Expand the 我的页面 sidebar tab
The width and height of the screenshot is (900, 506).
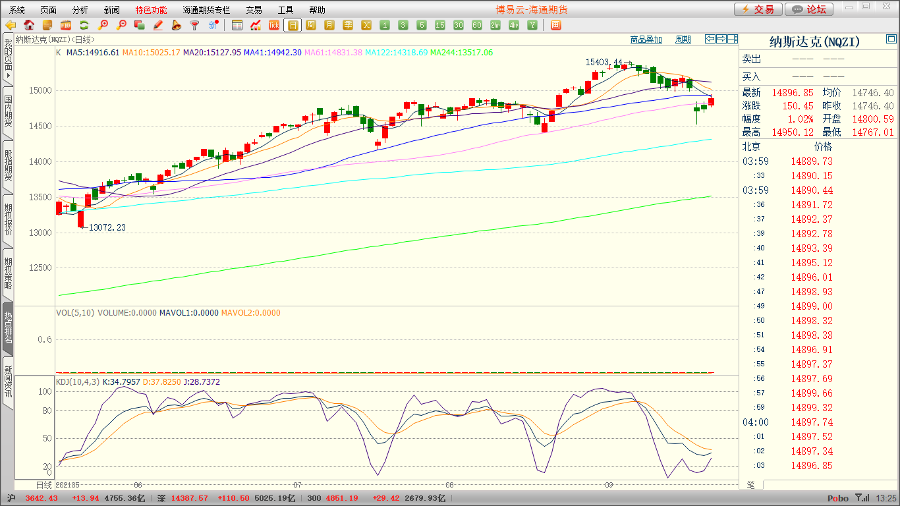tap(8, 59)
